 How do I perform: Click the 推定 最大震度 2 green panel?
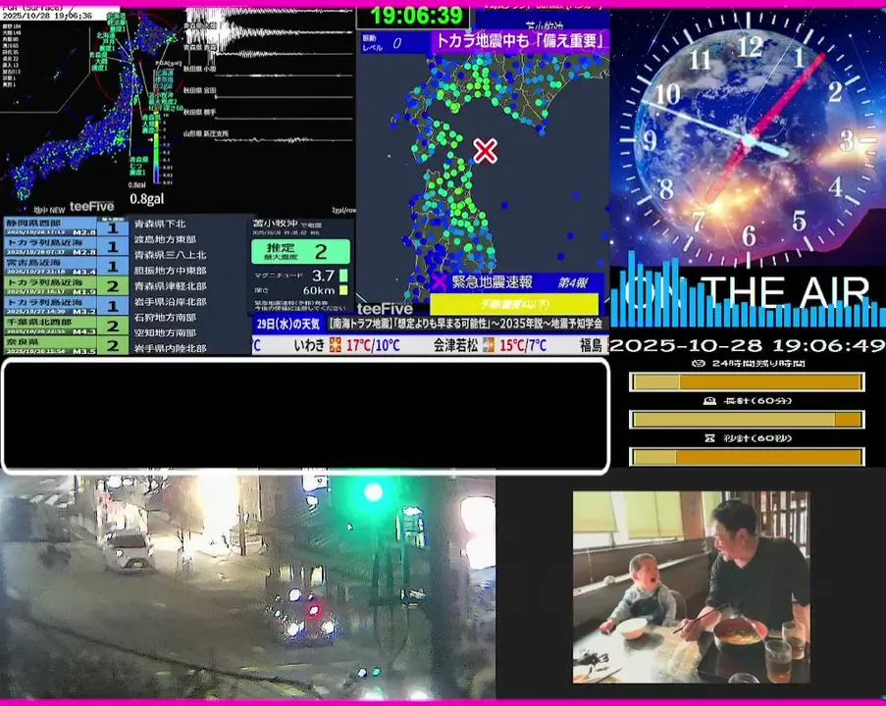(x=300, y=251)
